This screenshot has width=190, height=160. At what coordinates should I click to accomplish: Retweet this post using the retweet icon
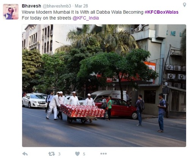[52, 154]
